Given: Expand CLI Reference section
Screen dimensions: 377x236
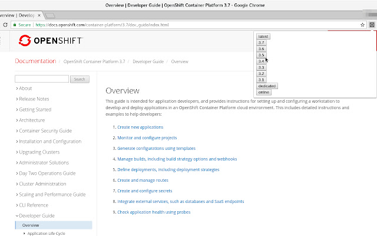Looking at the screenshot, I should pyautogui.click(x=32, y=205).
